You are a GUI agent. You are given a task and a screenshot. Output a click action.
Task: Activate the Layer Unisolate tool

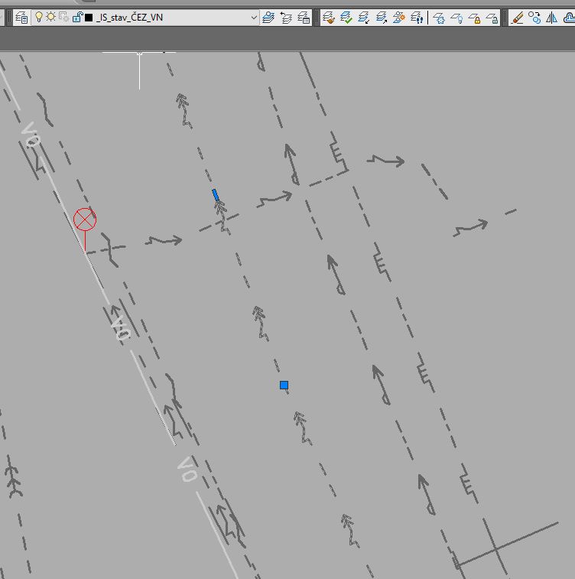coord(382,18)
